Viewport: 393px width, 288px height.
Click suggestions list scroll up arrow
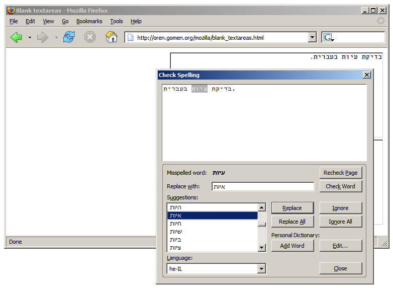[x=262, y=207]
